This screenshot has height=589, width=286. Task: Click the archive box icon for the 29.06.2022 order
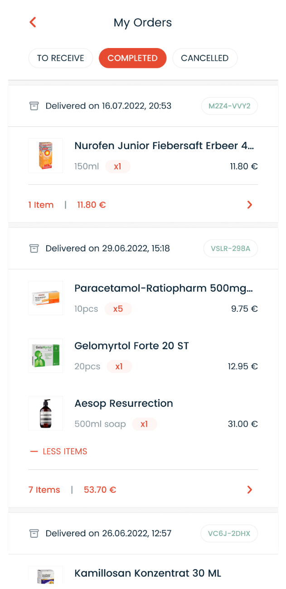pyautogui.click(x=34, y=248)
